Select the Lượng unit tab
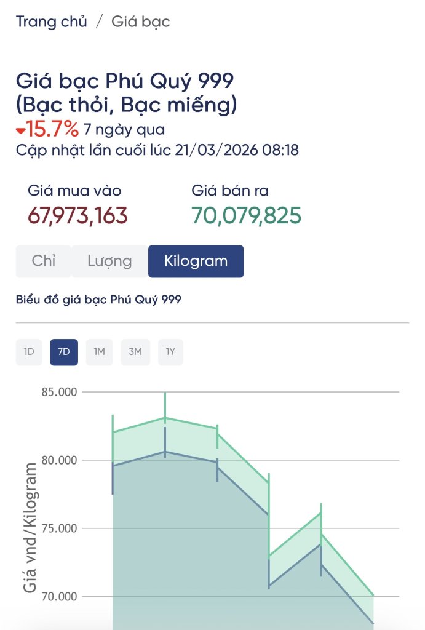This screenshot has height=630, width=425. pos(109,261)
